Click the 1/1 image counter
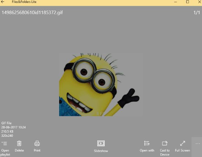Viewport: 202px width, 157px height. click(x=197, y=13)
